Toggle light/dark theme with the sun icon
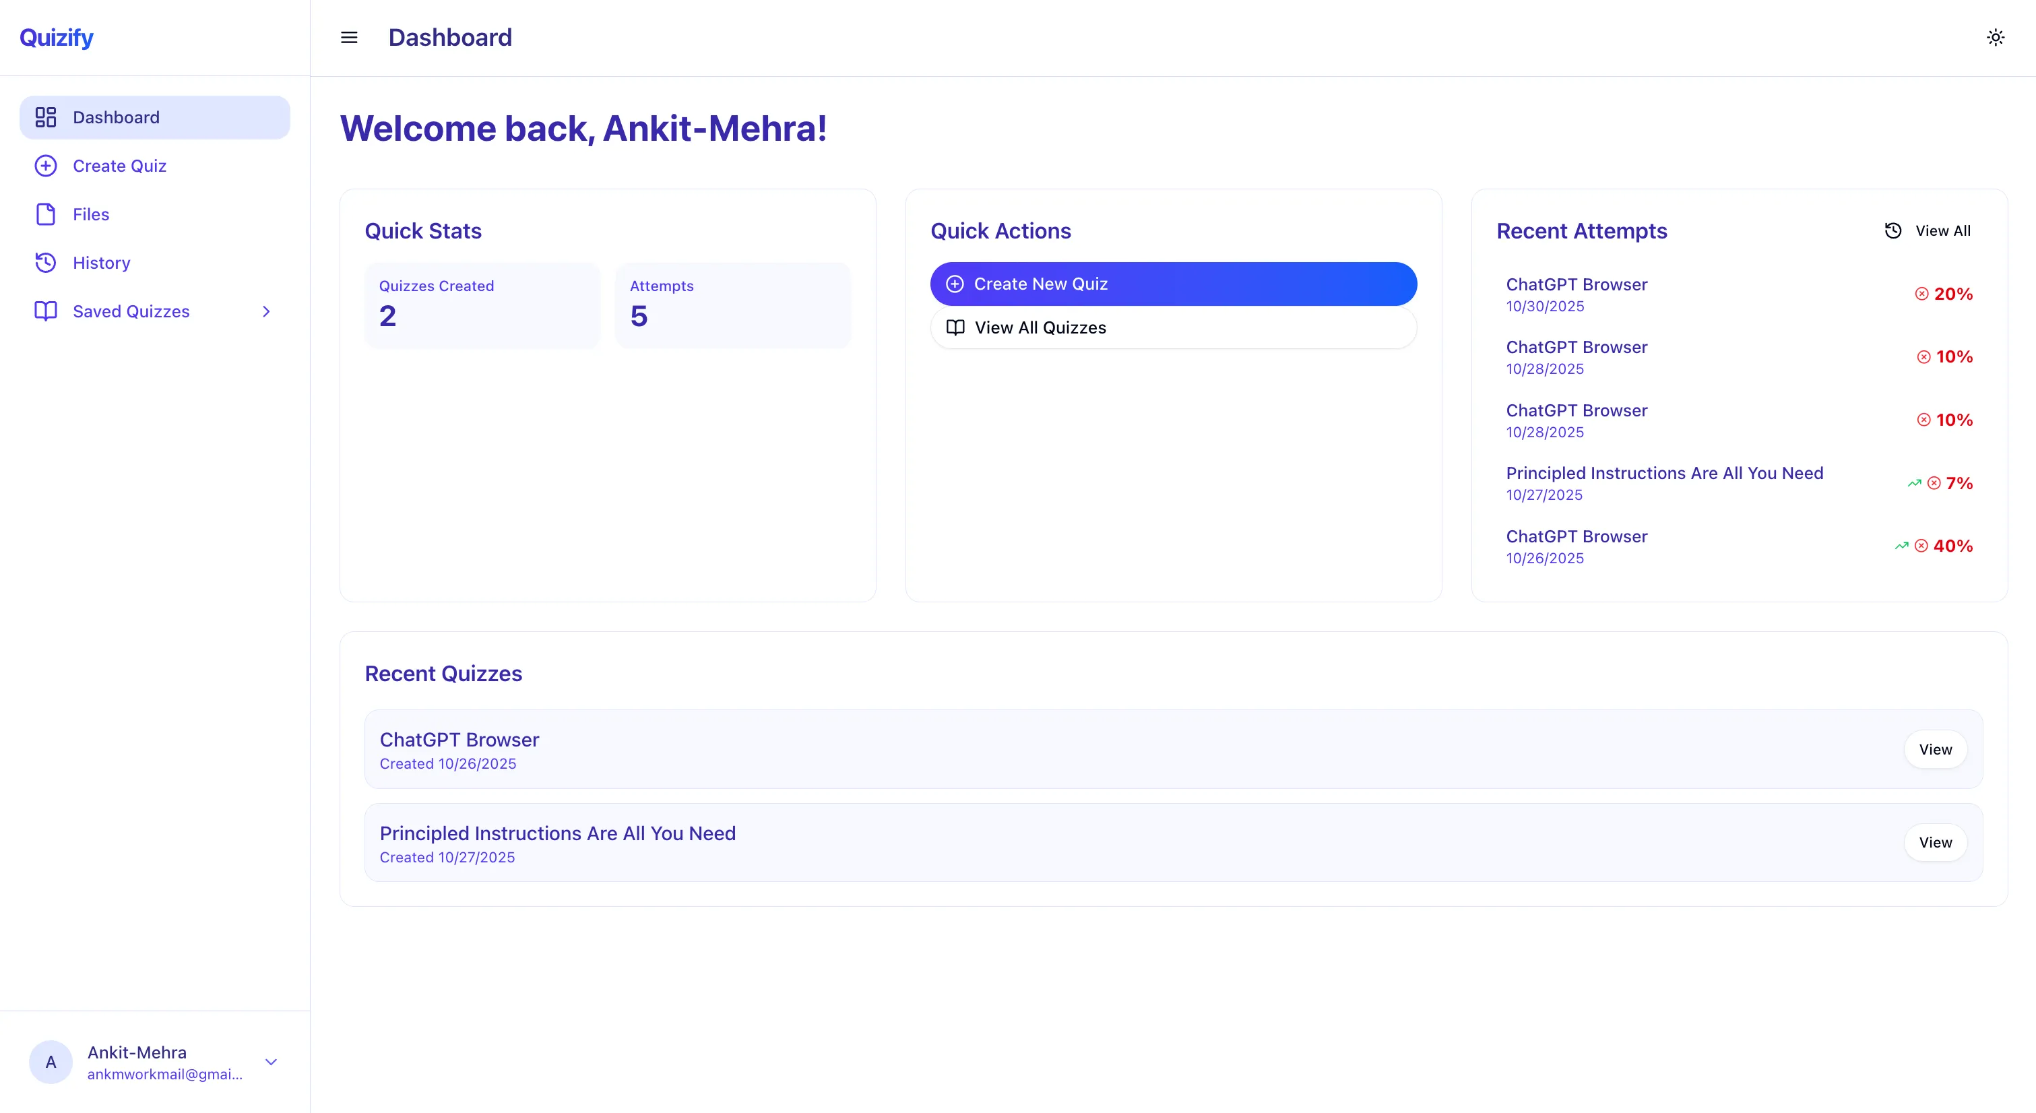The width and height of the screenshot is (2036, 1113). click(x=1995, y=36)
